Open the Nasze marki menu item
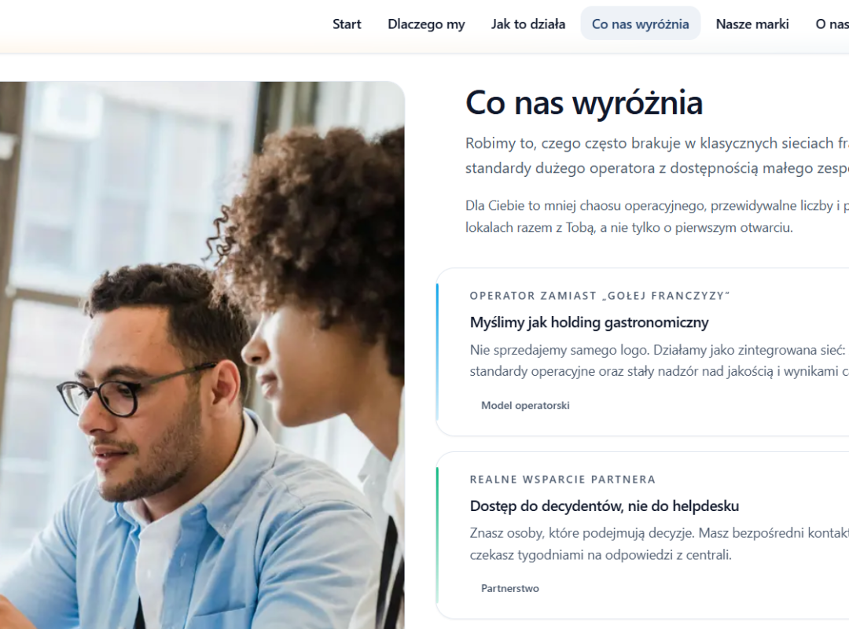Viewport: 849px width, 629px height. 752,24
